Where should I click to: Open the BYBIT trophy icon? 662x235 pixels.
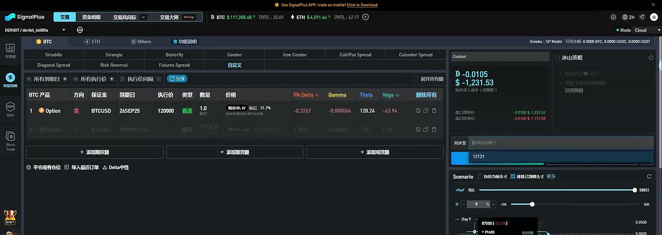click(10, 217)
